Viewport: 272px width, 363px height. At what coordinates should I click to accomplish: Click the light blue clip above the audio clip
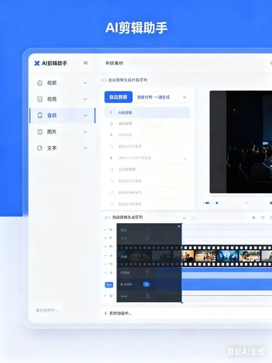227,275
